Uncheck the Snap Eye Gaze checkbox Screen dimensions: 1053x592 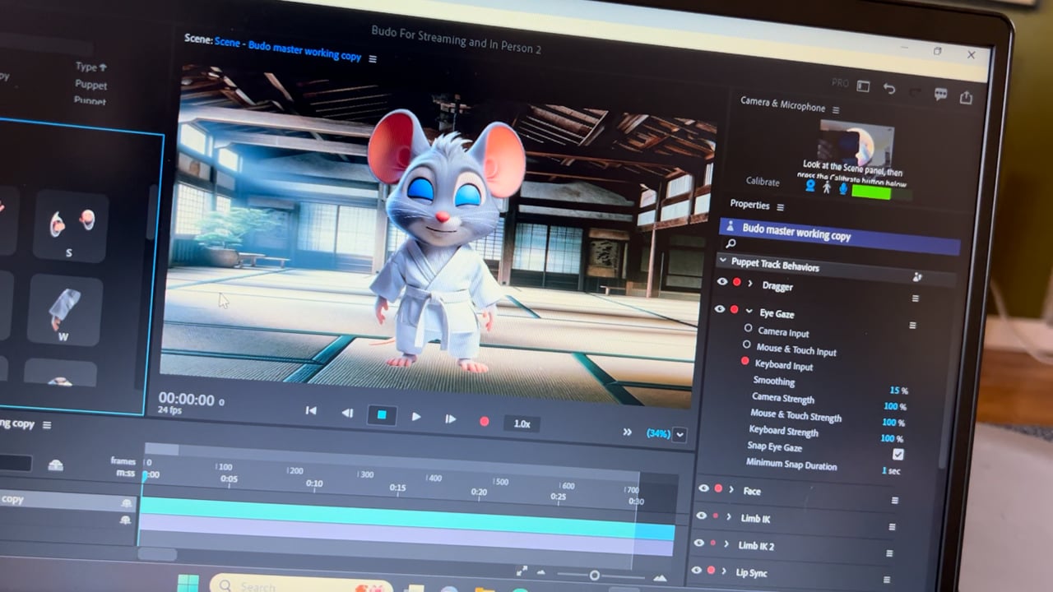[898, 455]
